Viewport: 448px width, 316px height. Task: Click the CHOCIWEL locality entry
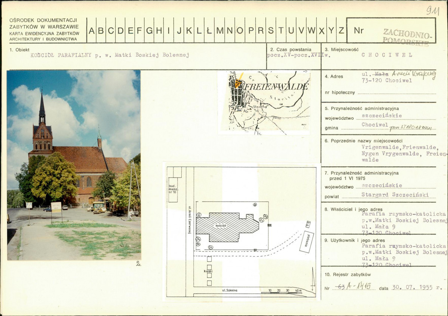click(387, 55)
